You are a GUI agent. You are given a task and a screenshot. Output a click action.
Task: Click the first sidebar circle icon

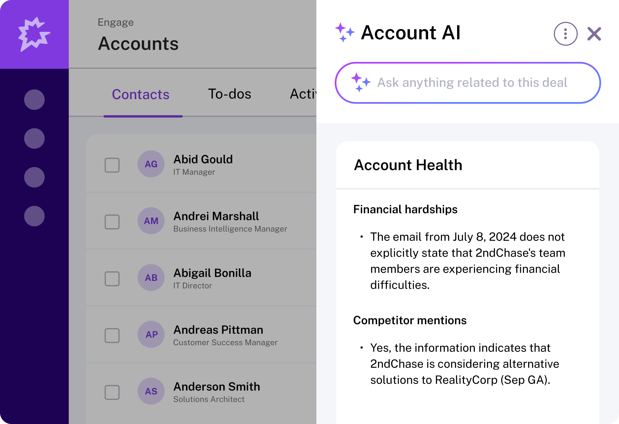(34, 100)
